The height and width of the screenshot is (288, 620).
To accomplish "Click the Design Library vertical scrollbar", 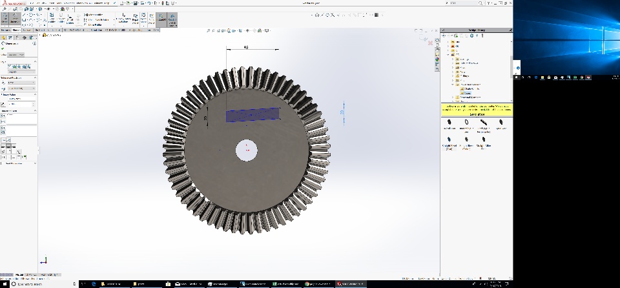I will pos(511,68).
